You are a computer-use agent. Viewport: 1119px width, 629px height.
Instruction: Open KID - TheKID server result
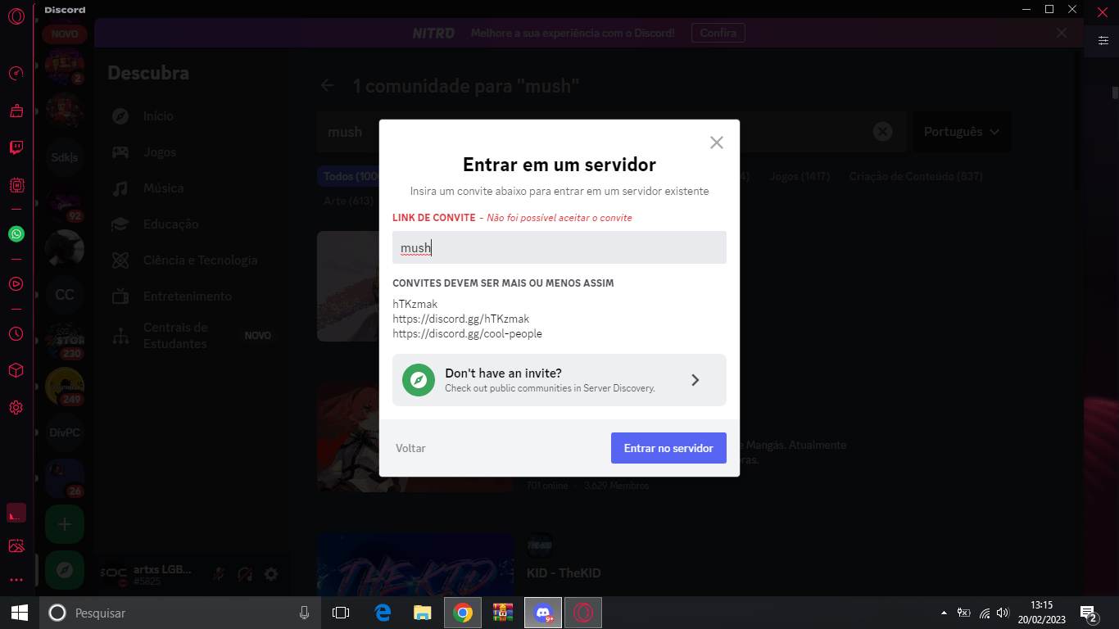pyautogui.click(x=564, y=573)
